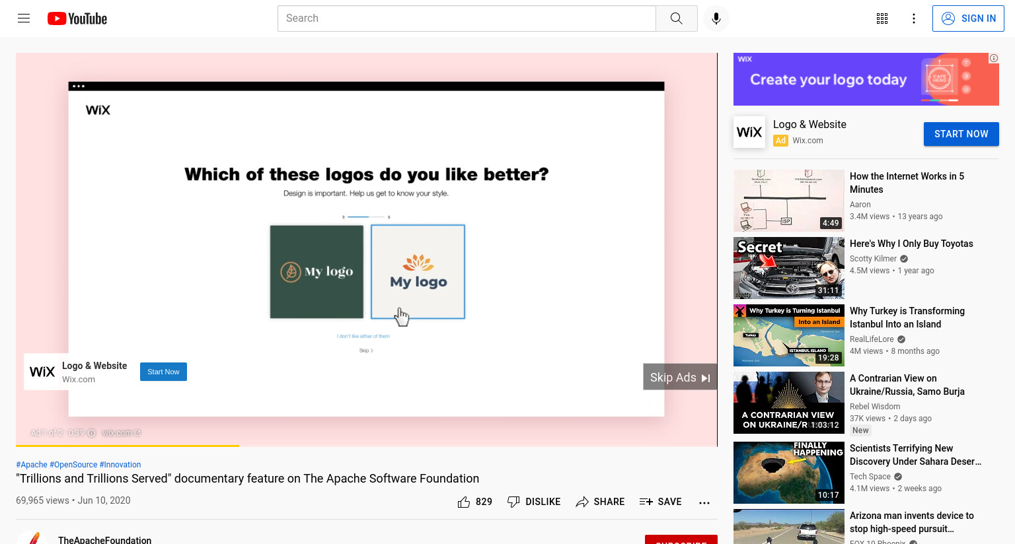Open Why Turkey is Transforming Istanbul thumbnail
This screenshot has width=1015, height=544.
click(789, 335)
